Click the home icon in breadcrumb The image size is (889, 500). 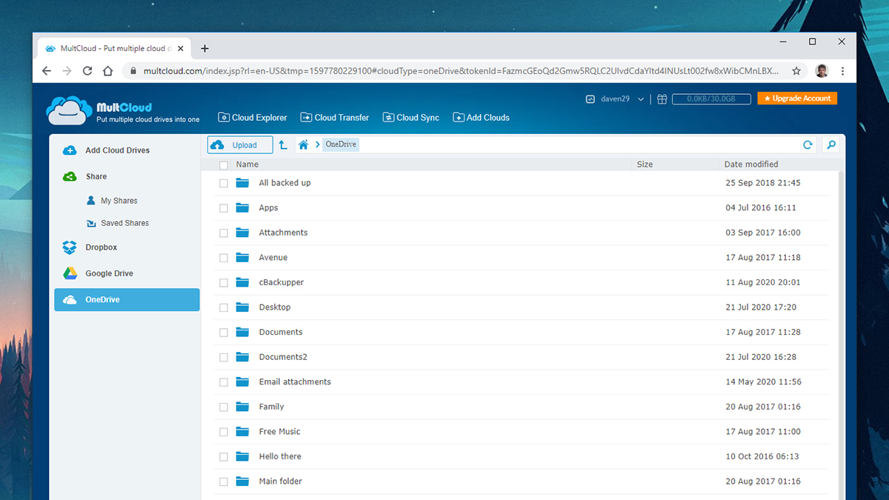(303, 145)
